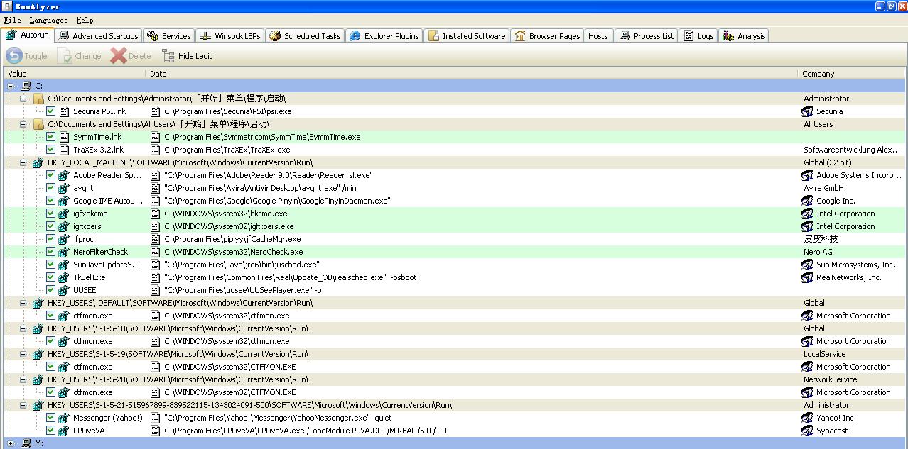Screen dimensions: 908x449
Task: Collapse the HKEY_USERS\.DEFAULT Run key node
Action: point(23,303)
